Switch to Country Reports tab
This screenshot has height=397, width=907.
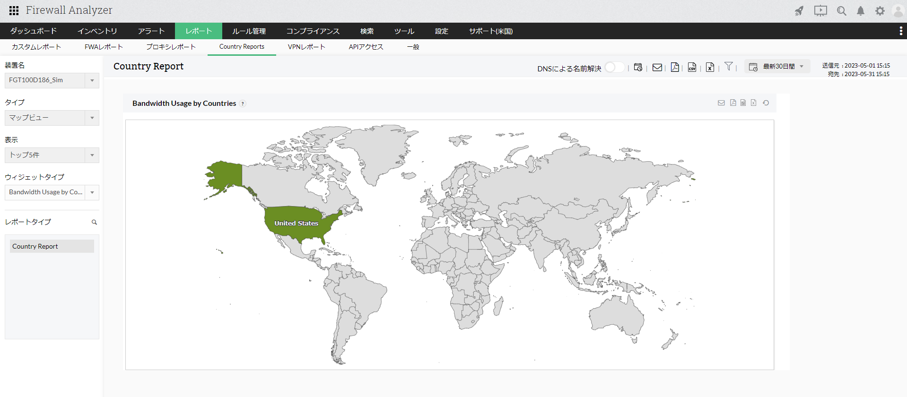(x=242, y=47)
